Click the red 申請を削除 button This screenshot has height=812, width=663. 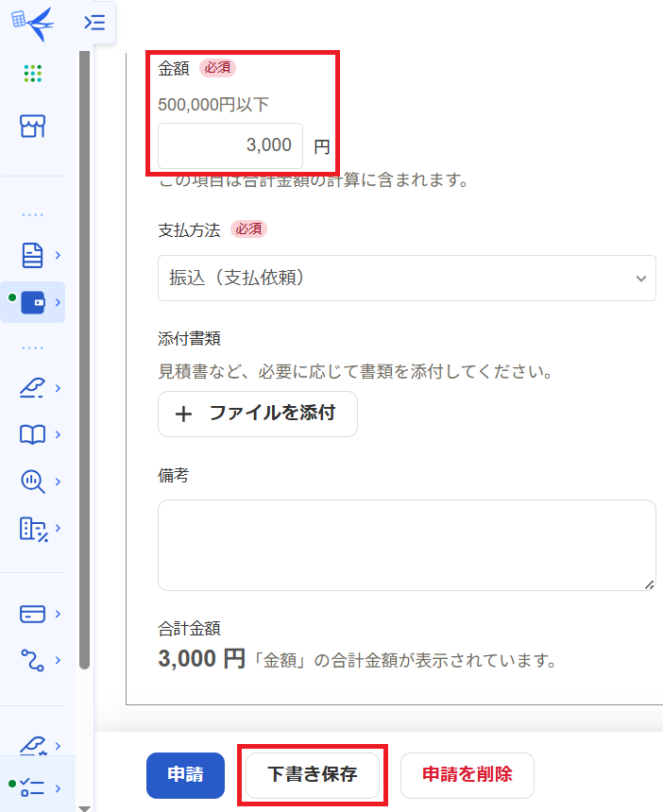pyautogui.click(x=467, y=775)
